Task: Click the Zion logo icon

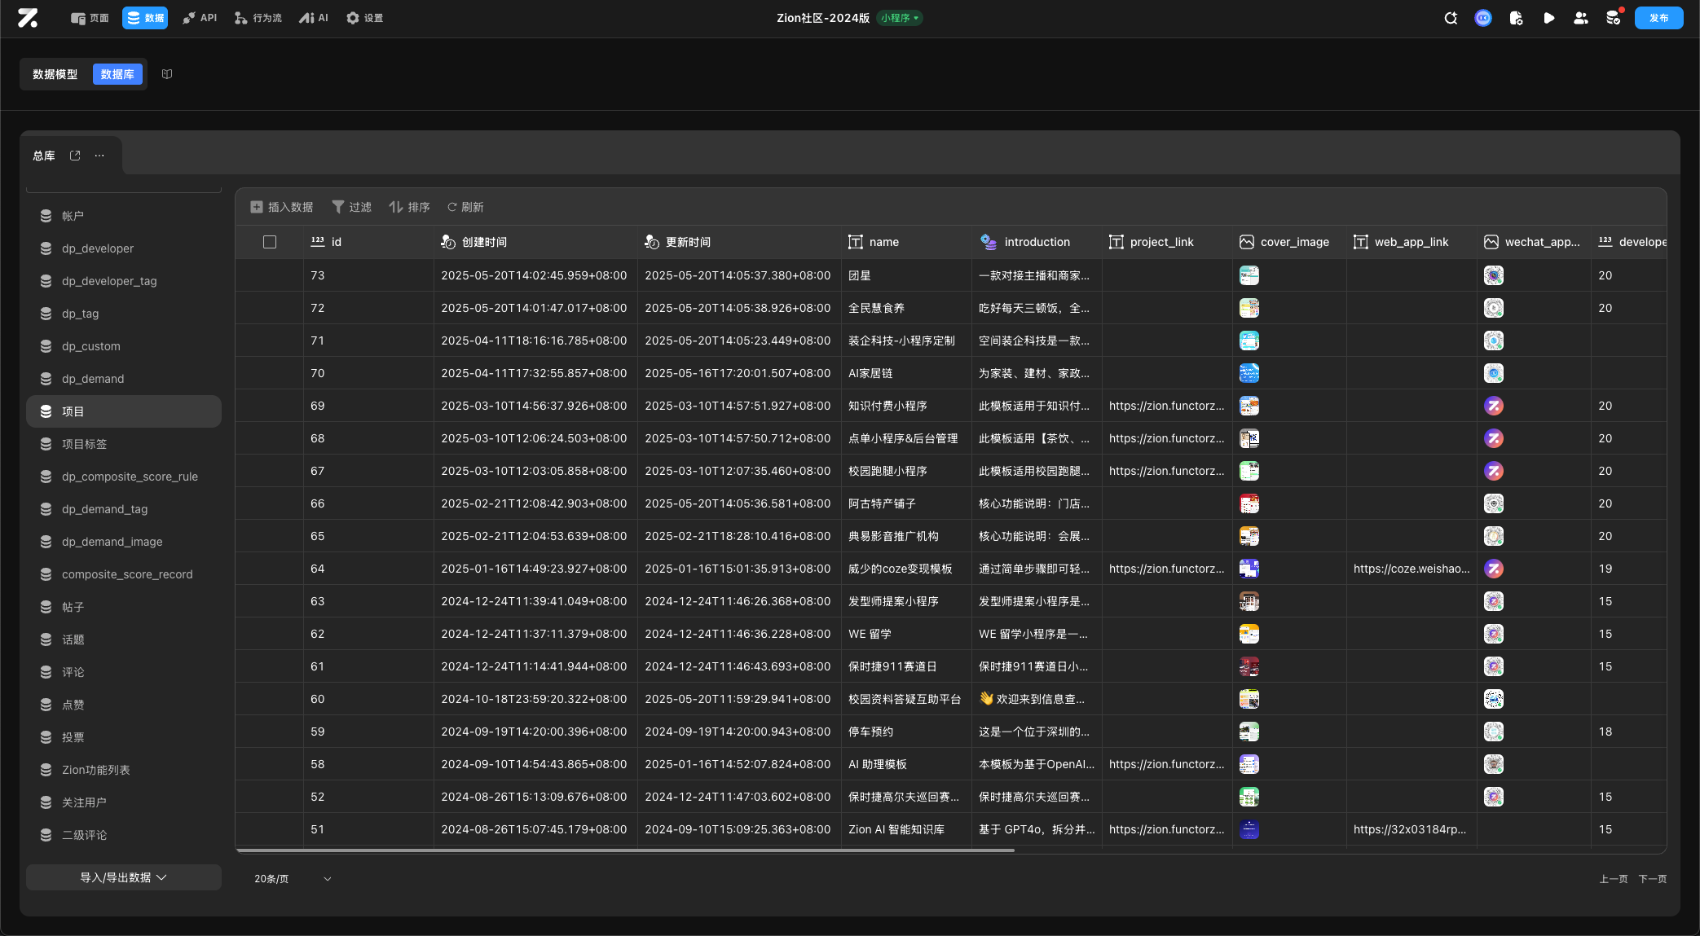Action: [28, 18]
